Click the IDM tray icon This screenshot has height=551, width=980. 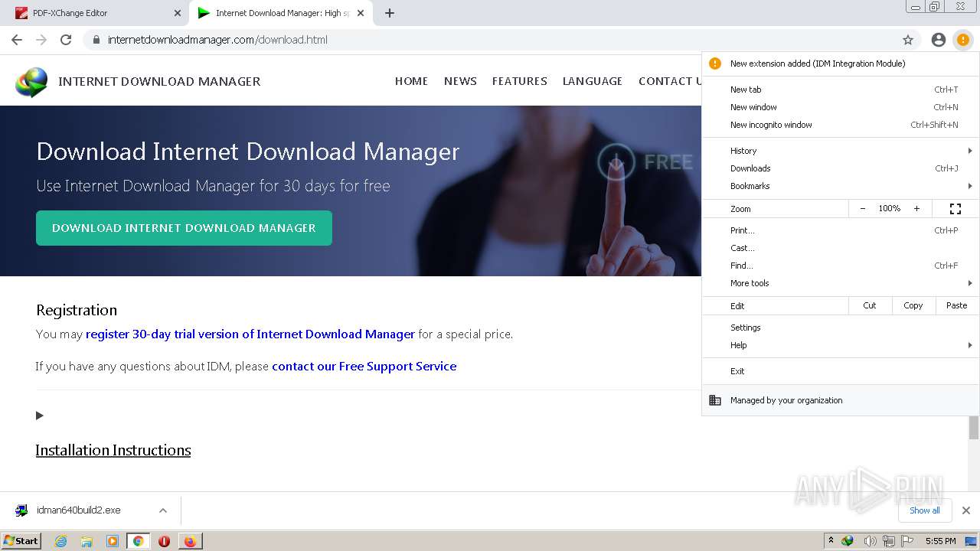pos(848,541)
